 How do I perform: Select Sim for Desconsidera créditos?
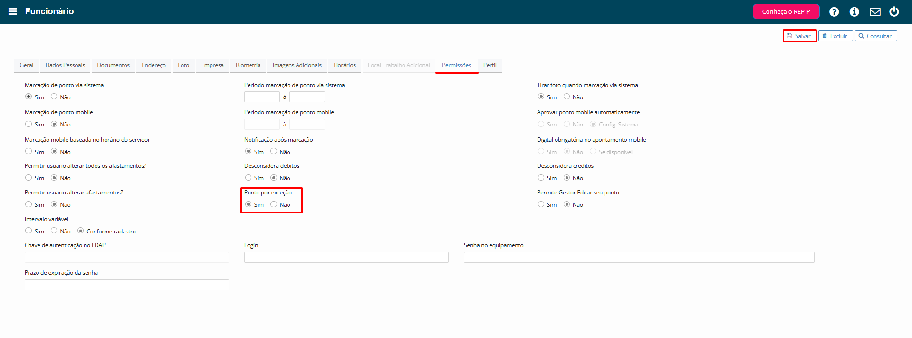pyautogui.click(x=541, y=178)
